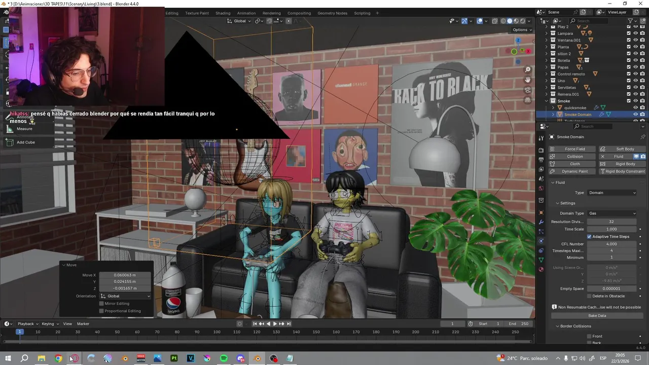This screenshot has height=365, width=649.
Task: Open the timeline Marker menu
Action: coord(83,324)
